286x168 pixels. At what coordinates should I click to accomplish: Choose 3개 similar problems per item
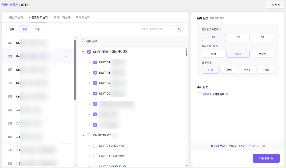[263, 37]
